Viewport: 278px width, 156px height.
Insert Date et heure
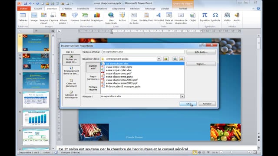point(169,18)
